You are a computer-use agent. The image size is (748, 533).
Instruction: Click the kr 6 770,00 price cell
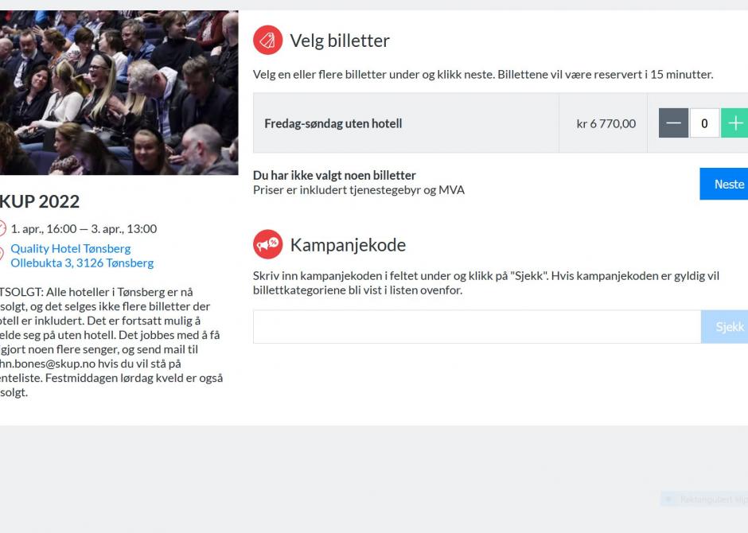point(603,123)
